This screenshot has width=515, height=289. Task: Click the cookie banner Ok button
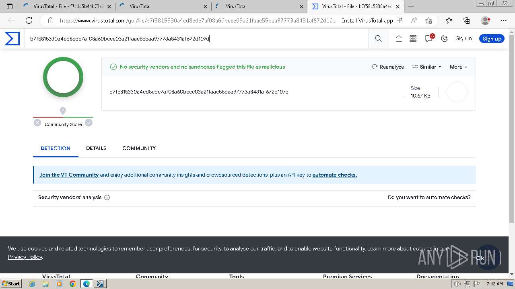pyautogui.click(x=480, y=258)
